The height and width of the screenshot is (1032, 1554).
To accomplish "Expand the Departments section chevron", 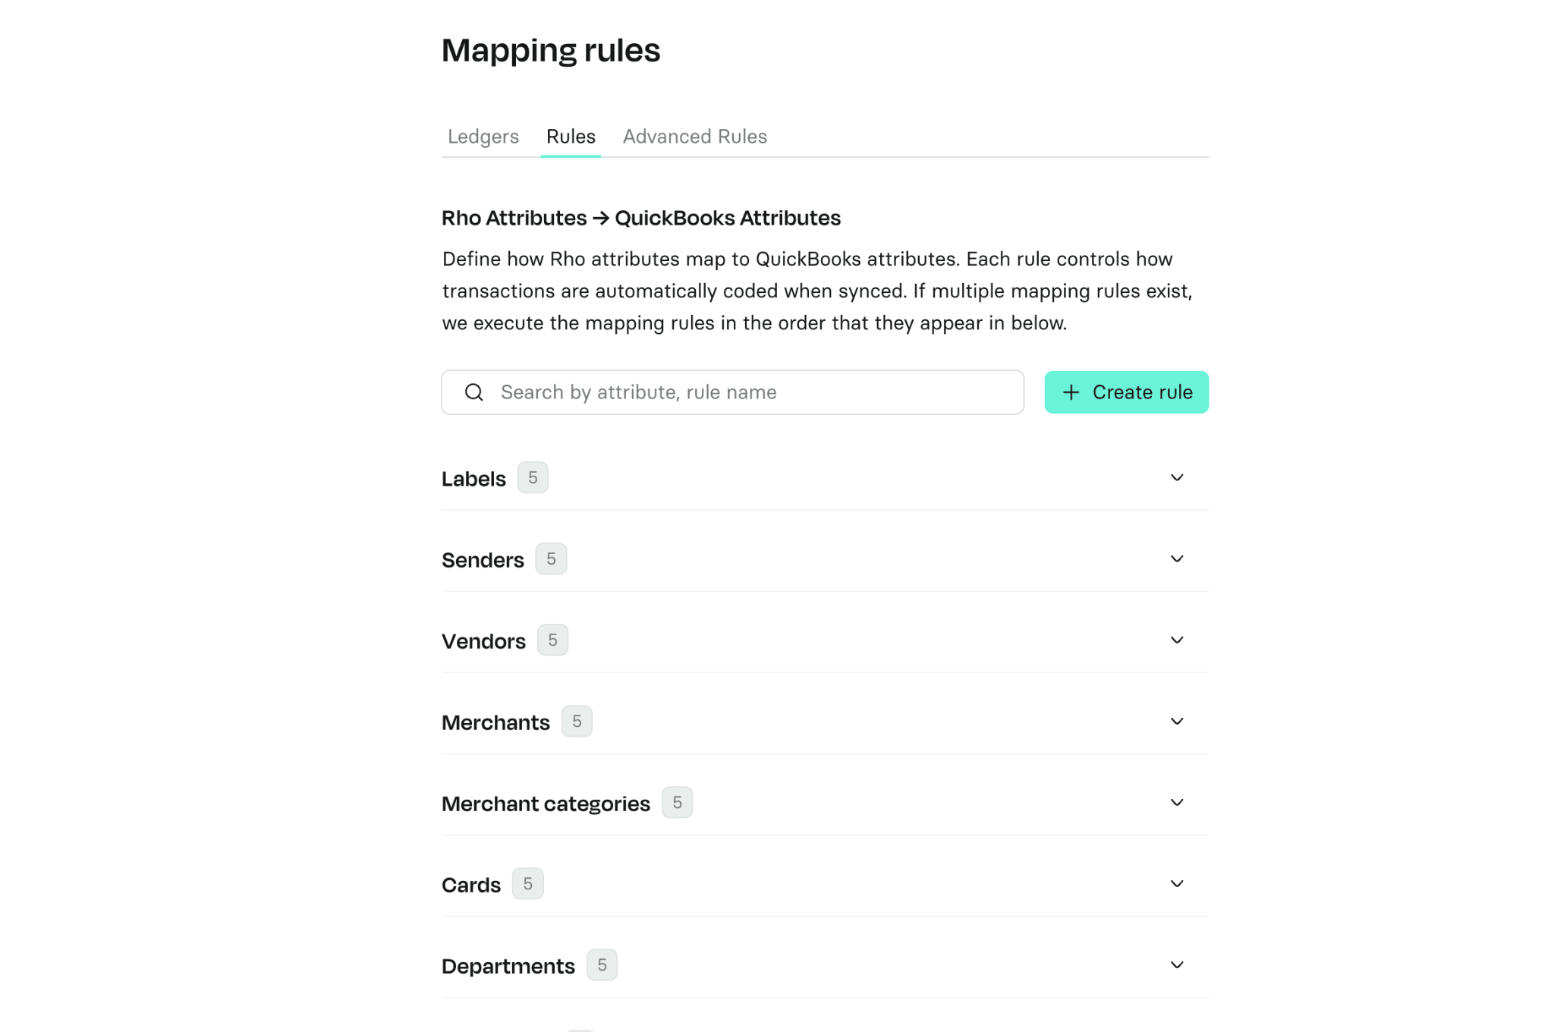I will (x=1177, y=965).
